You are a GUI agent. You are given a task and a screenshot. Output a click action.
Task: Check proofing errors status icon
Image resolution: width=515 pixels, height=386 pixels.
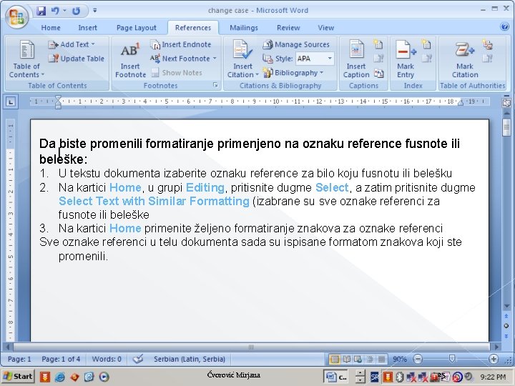click(x=138, y=359)
